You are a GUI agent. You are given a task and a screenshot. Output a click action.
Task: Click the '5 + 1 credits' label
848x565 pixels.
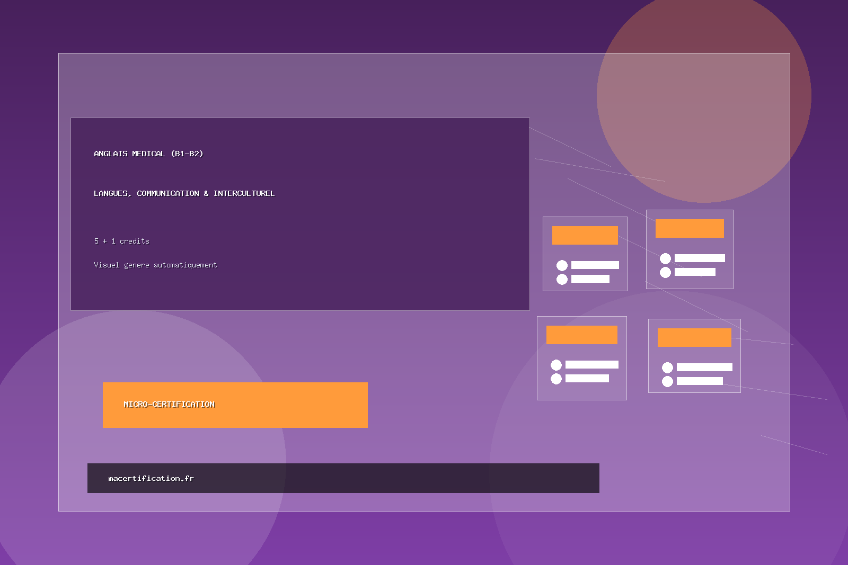[121, 241]
